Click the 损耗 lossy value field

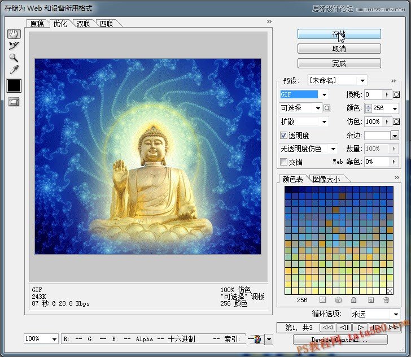coord(374,94)
